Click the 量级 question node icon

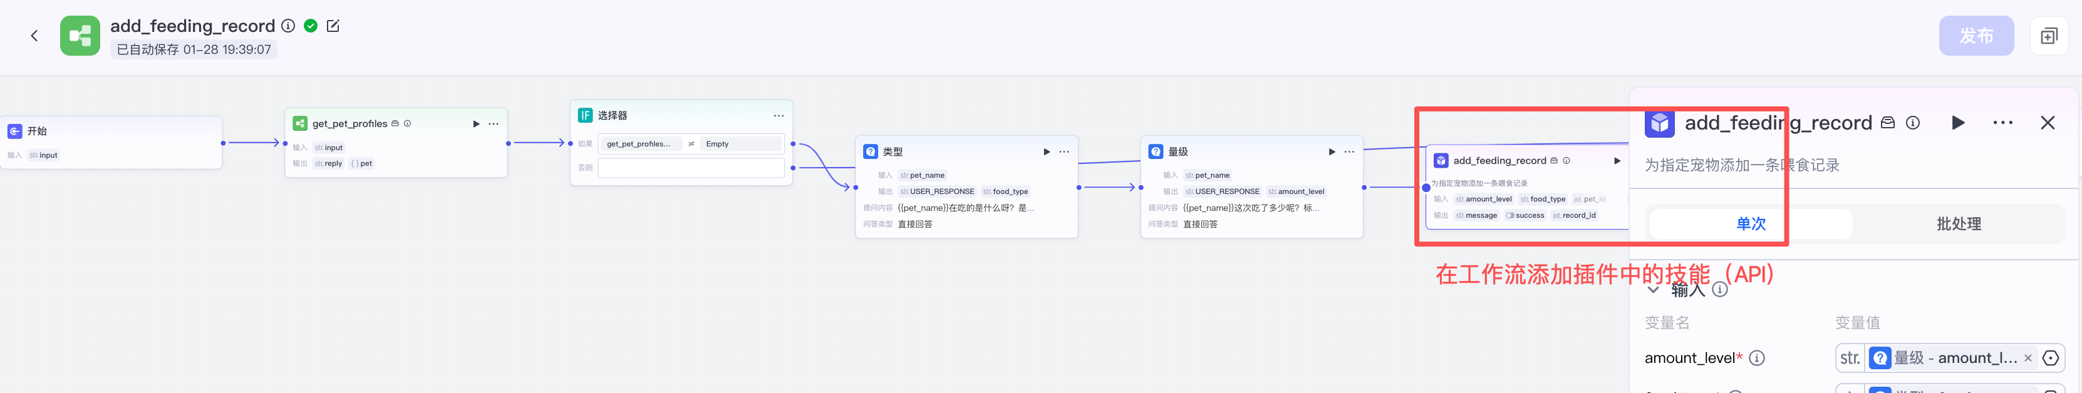[x=1156, y=151]
